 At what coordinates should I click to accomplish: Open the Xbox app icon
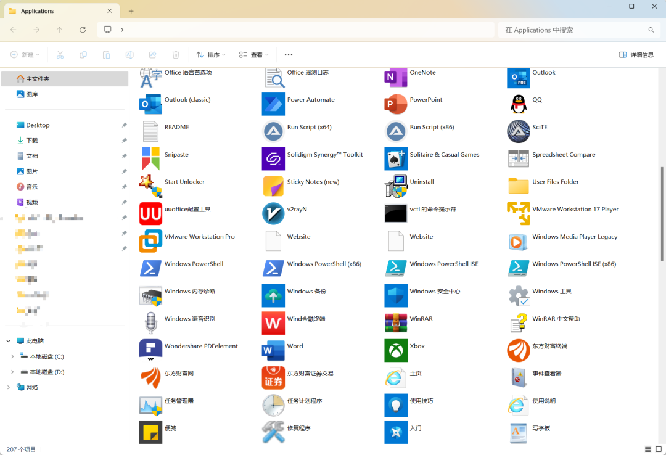(x=395, y=350)
